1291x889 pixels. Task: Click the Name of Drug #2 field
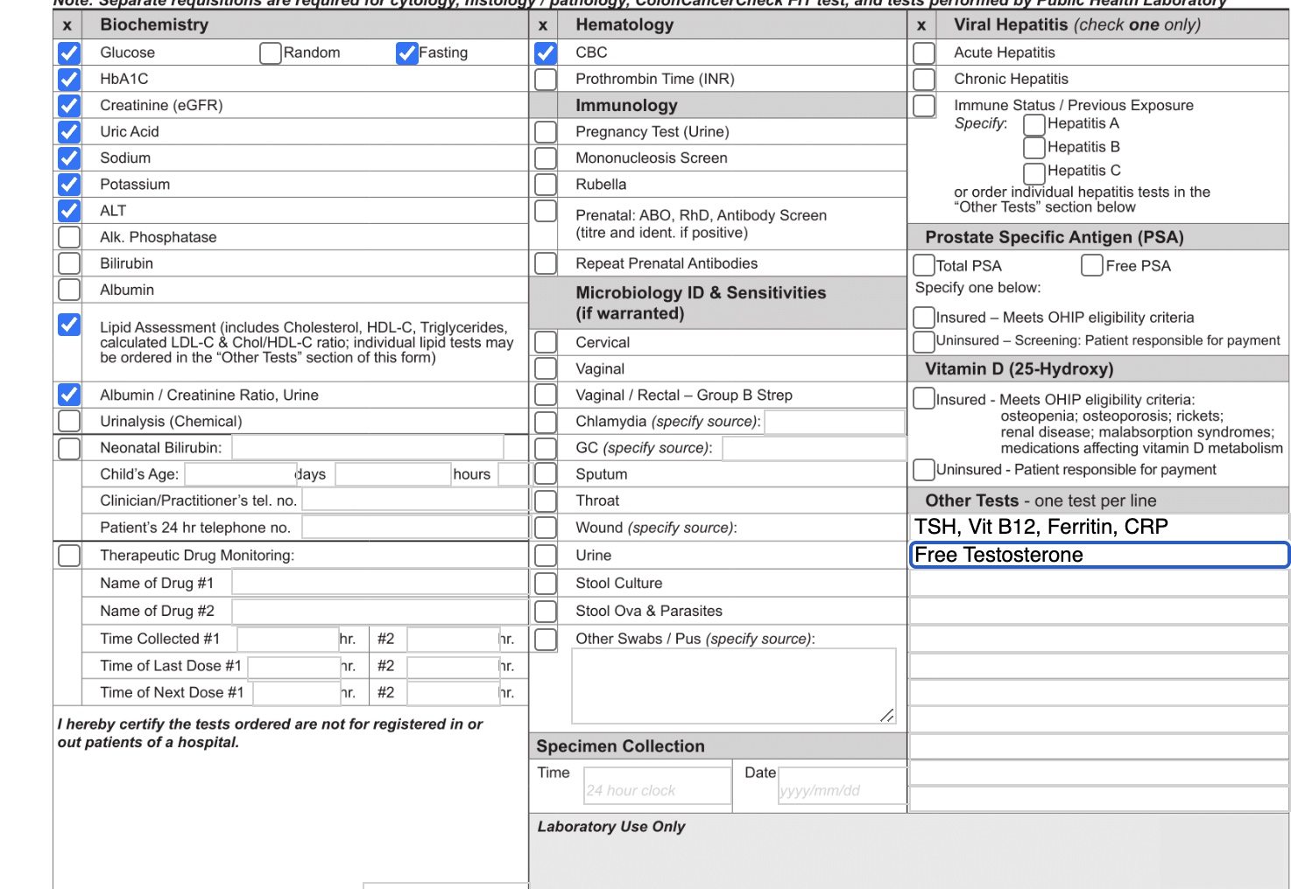pyautogui.click(x=380, y=611)
